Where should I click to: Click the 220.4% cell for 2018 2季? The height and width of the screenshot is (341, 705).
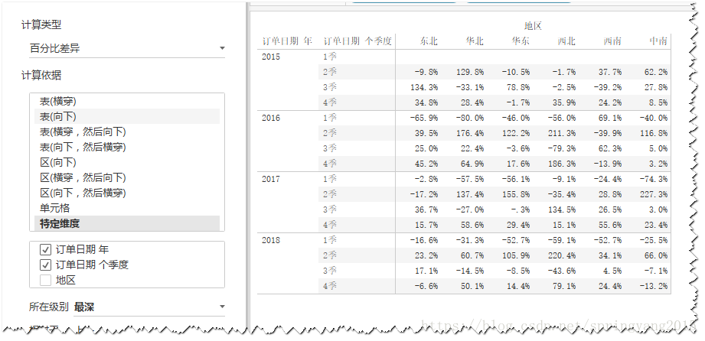click(x=562, y=255)
